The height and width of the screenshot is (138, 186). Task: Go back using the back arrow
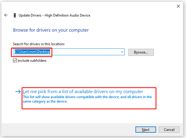[x=6, y=15]
